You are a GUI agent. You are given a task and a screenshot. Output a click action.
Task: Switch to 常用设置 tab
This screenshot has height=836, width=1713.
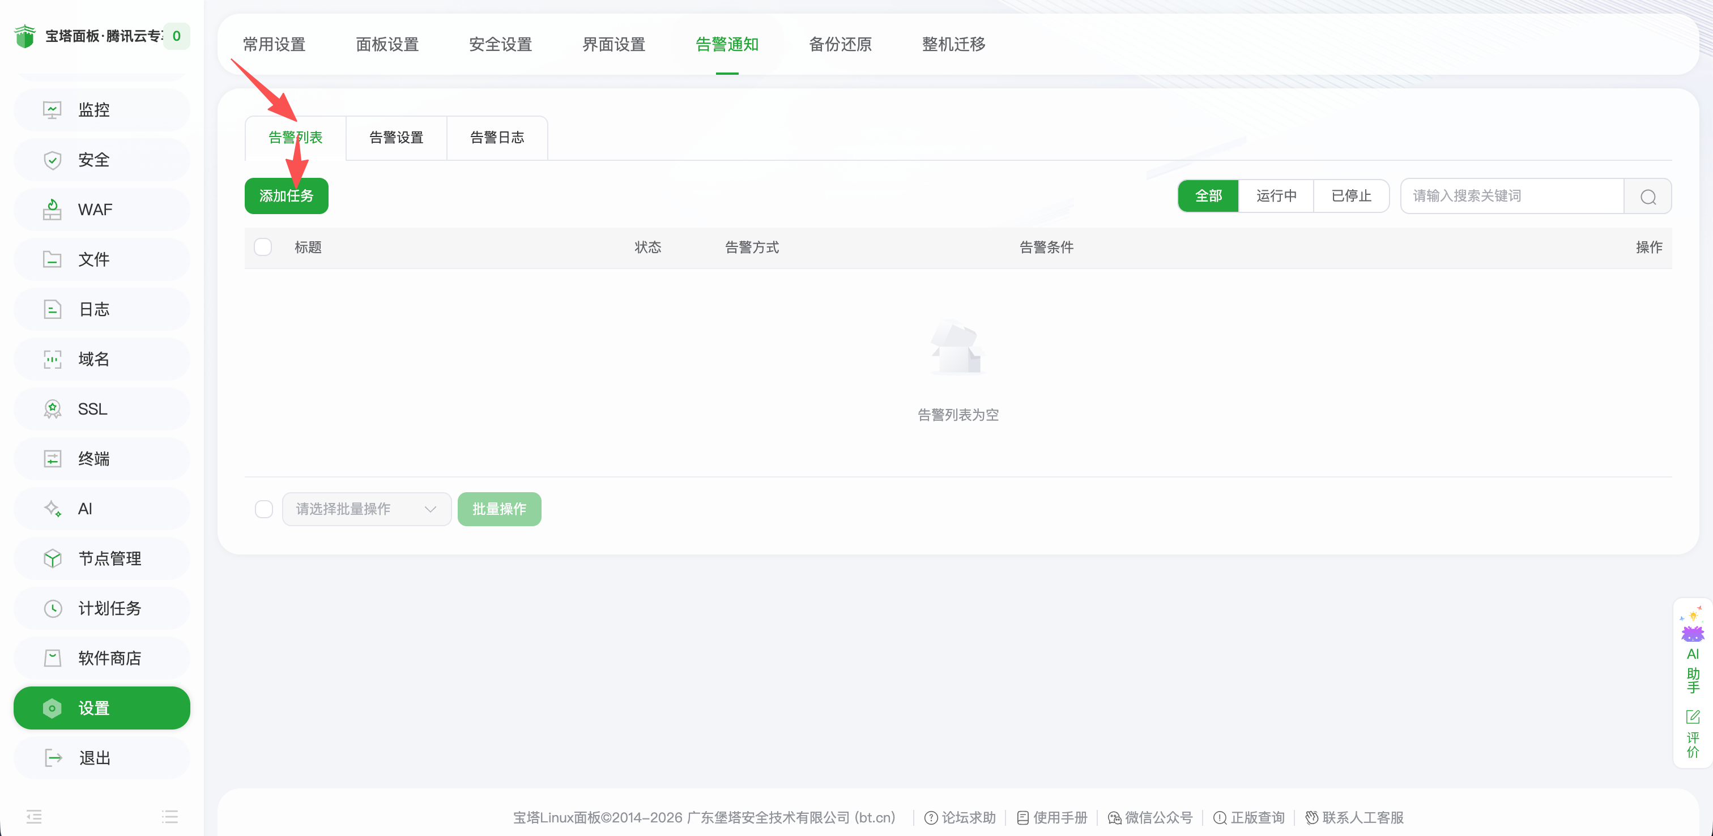(274, 45)
